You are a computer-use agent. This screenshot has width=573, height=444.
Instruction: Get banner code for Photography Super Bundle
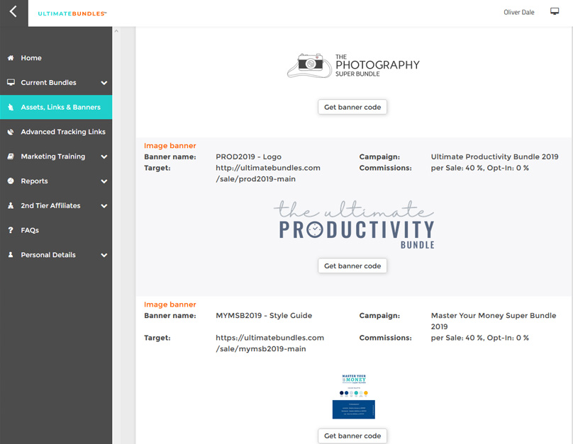[x=352, y=107]
